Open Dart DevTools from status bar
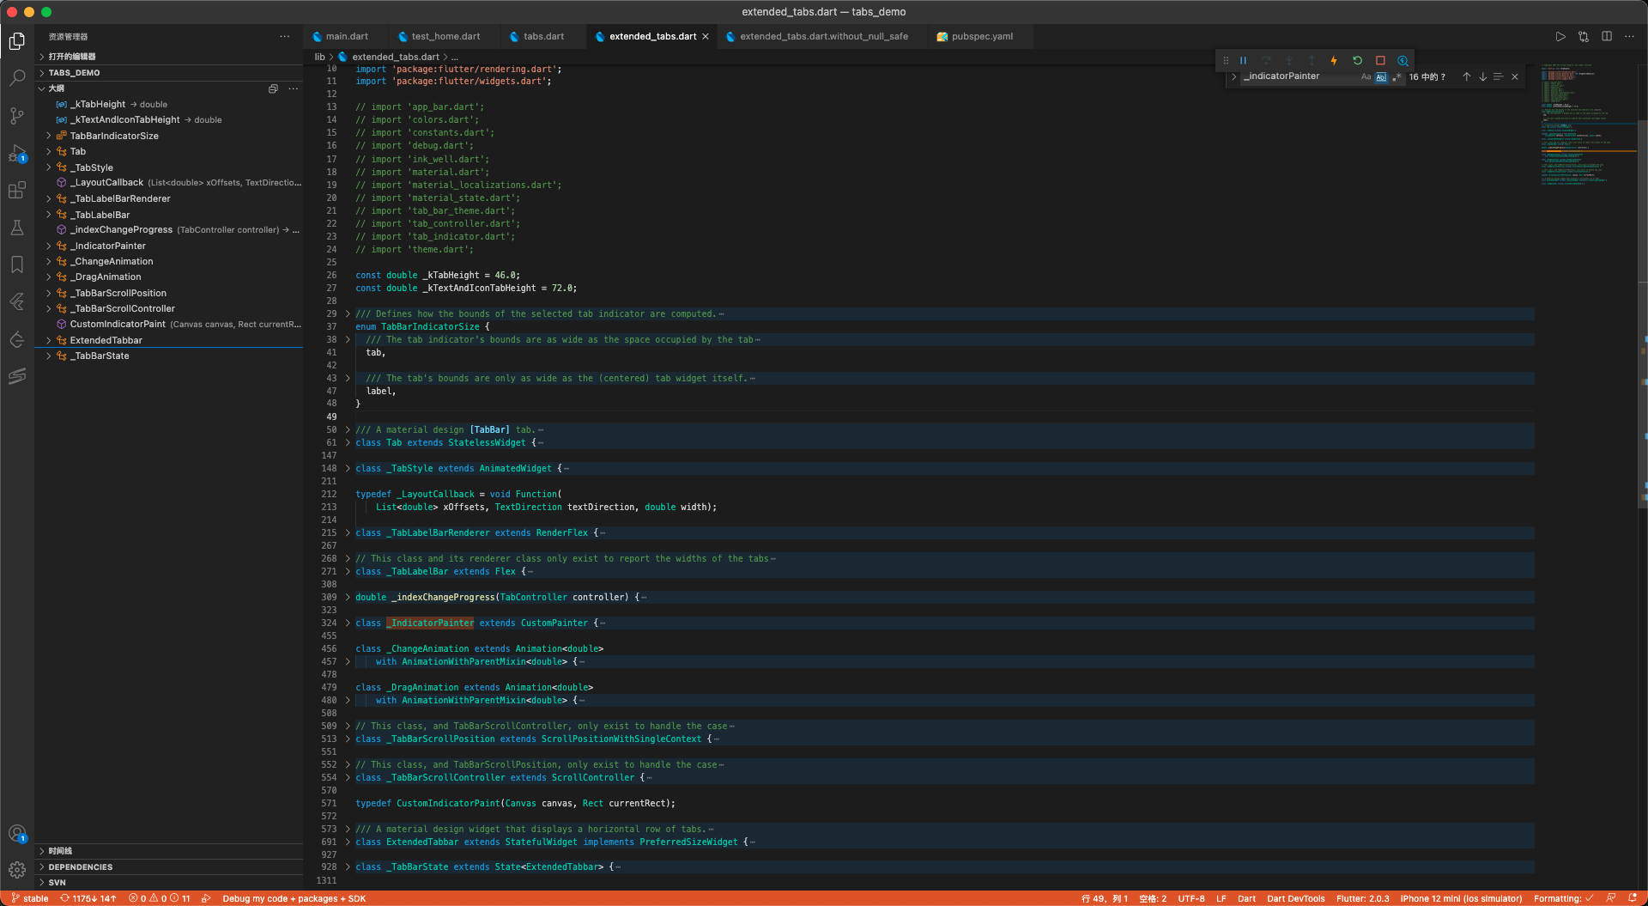The image size is (1648, 906). tap(1295, 898)
